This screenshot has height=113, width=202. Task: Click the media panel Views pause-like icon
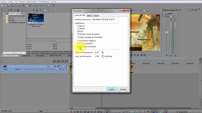click(45, 10)
